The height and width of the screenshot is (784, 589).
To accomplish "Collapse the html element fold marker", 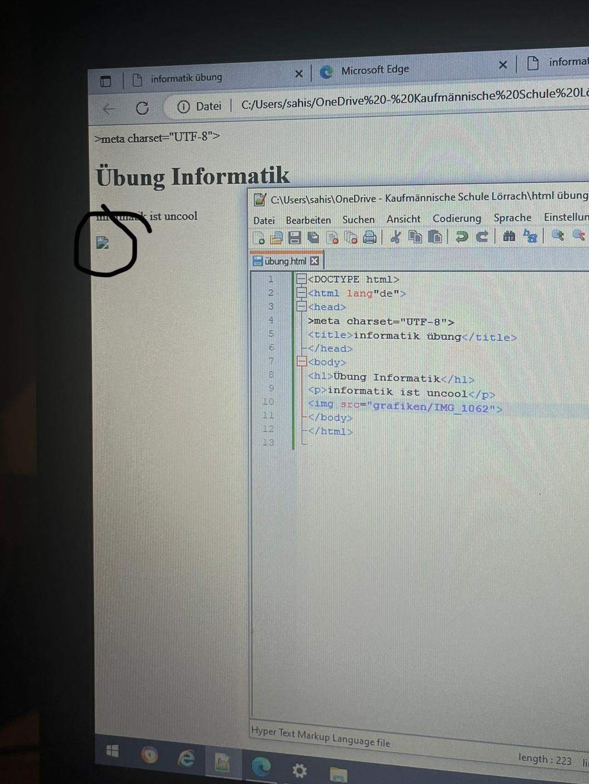I will pos(301,293).
